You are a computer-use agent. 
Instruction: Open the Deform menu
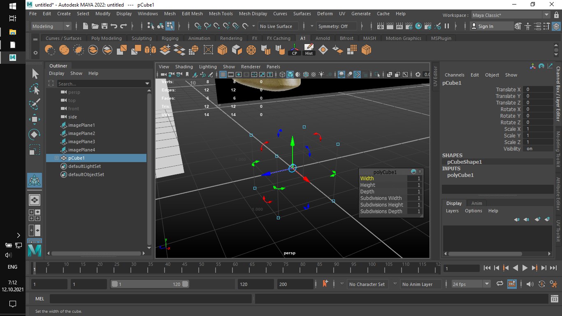point(325,14)
